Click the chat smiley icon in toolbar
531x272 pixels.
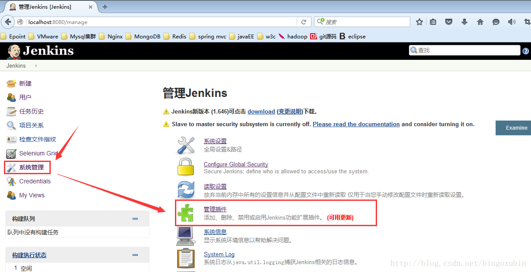[x=496, y=22]
